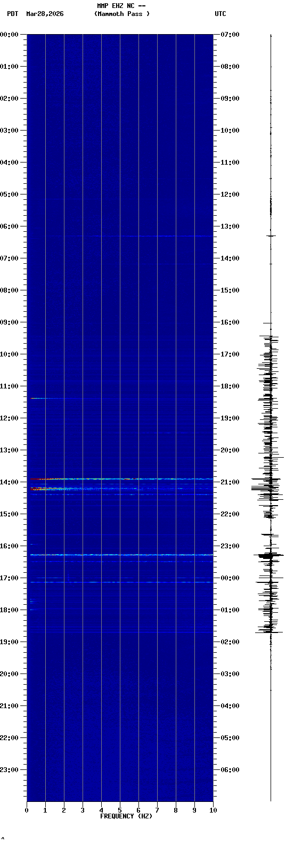The image size is (294, 844).
Task: Select 16:00 on the PDT time axis
Action: (x=10, y=546)
